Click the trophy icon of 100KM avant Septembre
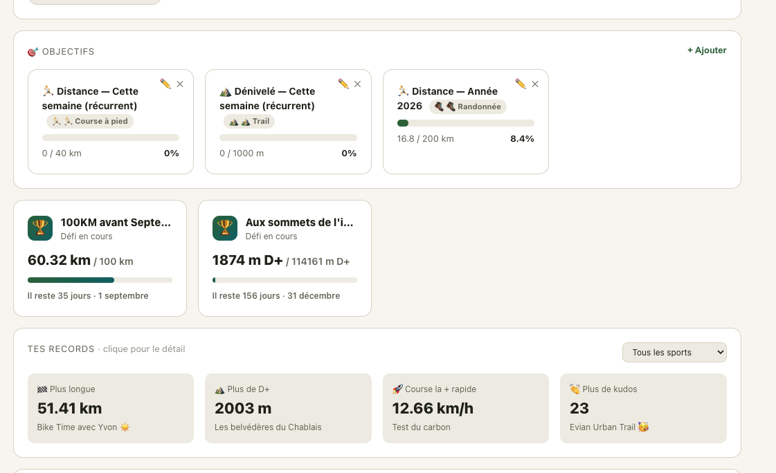The height and width of the screenshot is (473, 776). (40, 228)
